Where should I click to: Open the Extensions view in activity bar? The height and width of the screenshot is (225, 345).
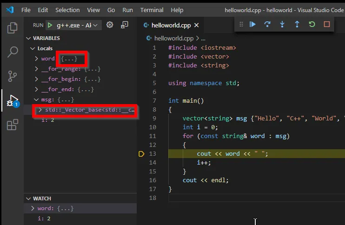coord(12,125)
